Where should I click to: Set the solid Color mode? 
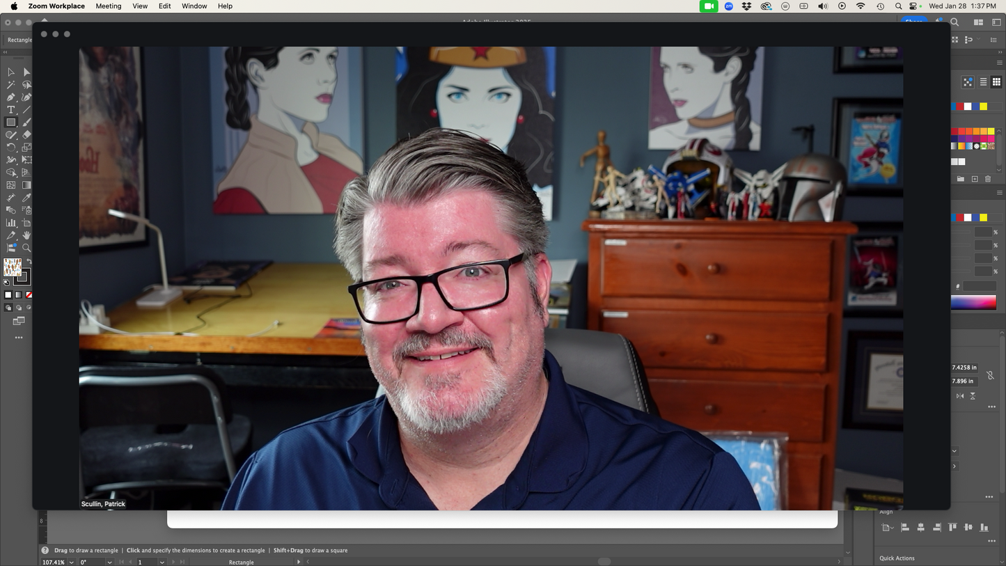8,295
